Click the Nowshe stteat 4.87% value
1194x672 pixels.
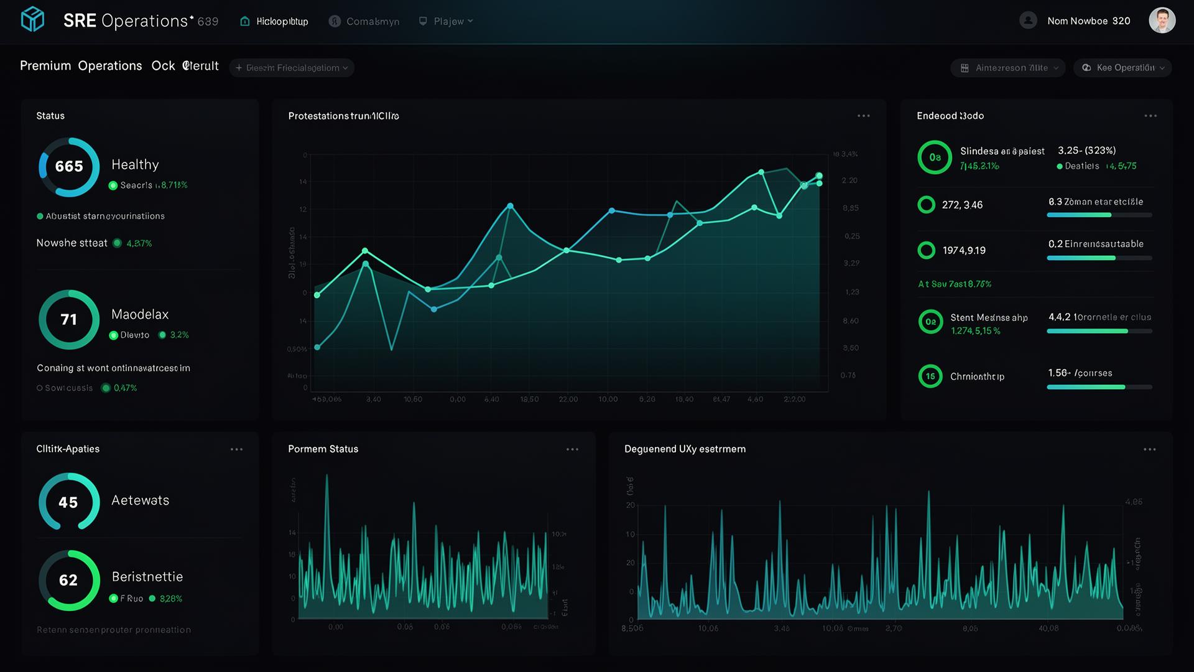139,243
